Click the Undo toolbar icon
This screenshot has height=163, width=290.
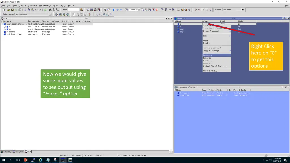[x=36, y=10]
